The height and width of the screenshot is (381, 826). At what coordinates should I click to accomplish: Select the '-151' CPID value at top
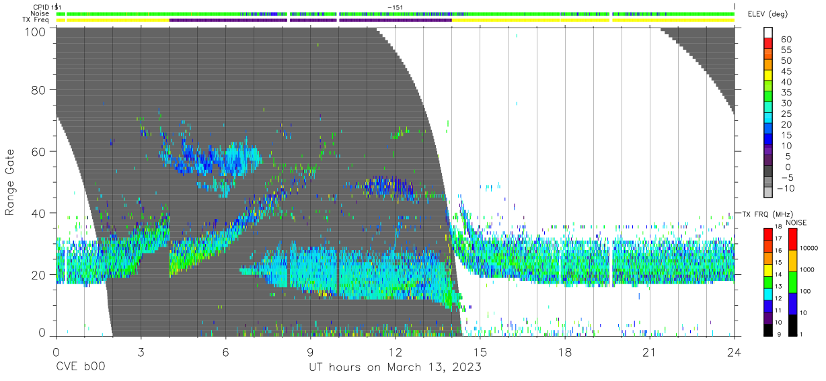[395, 7]
